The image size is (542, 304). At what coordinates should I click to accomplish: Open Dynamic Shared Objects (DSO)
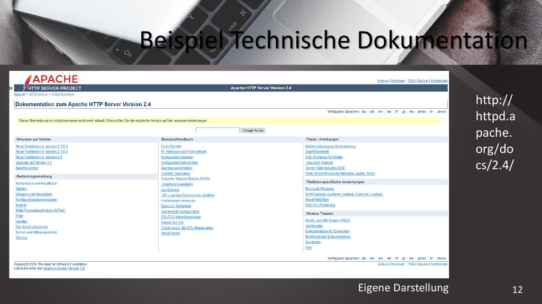[185, 179]
